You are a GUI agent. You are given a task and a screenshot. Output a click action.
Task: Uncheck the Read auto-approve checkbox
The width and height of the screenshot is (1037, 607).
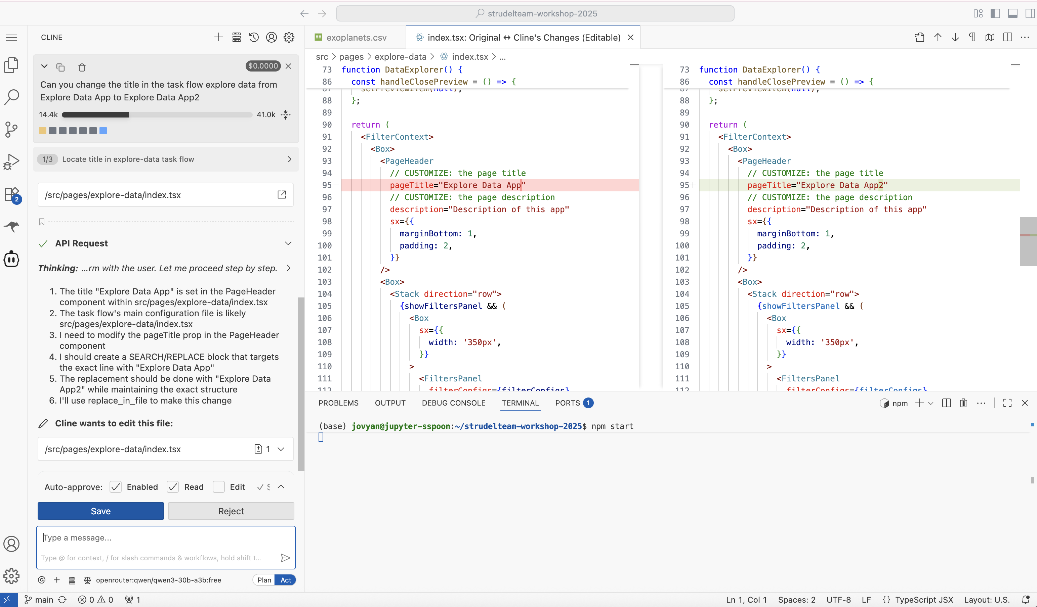[x=173, y=487]
